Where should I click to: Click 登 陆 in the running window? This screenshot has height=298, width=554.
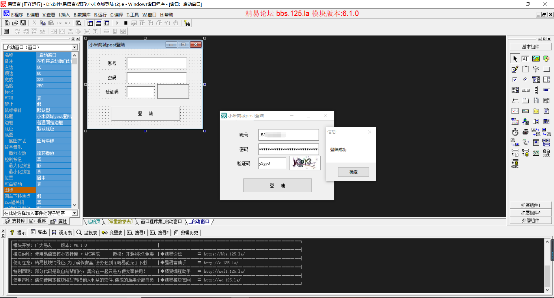pyautogui.click(x=277, y=185)
